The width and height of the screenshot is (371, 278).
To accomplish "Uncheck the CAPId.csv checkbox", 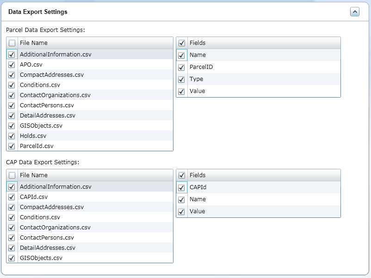I will [x=12, y=197].
